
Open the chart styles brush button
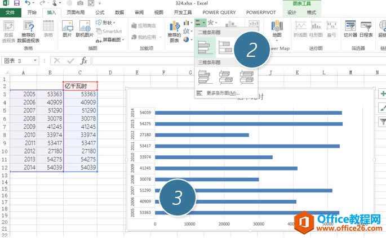click(383, 107)
